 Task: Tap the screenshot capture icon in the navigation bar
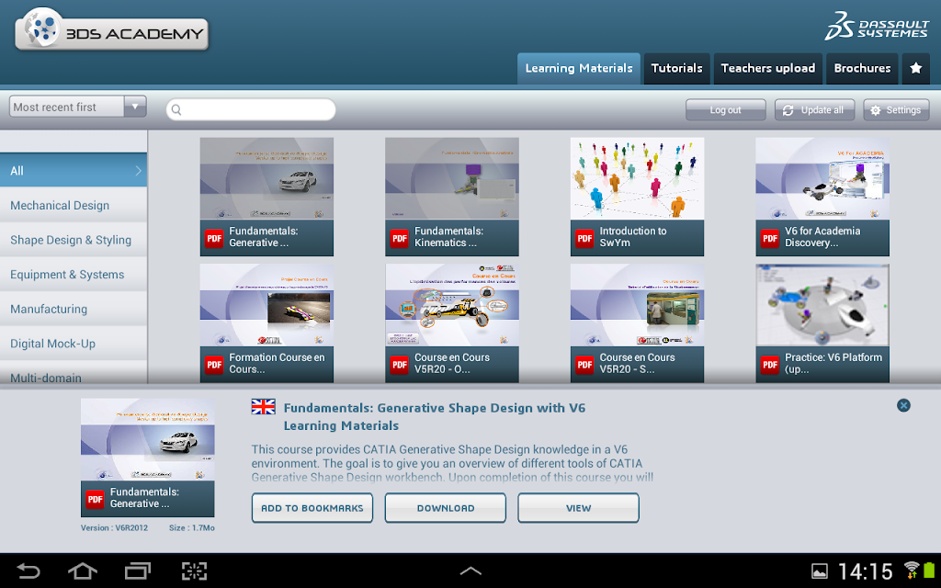tap(195, 571)
